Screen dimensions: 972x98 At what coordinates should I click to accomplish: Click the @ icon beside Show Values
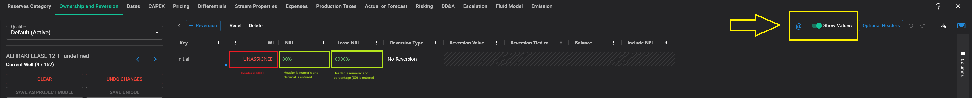[x=798, y=26]
